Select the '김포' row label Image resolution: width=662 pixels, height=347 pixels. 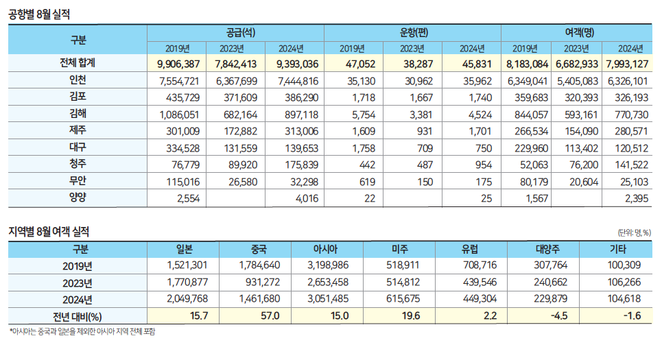coord(78,97)
